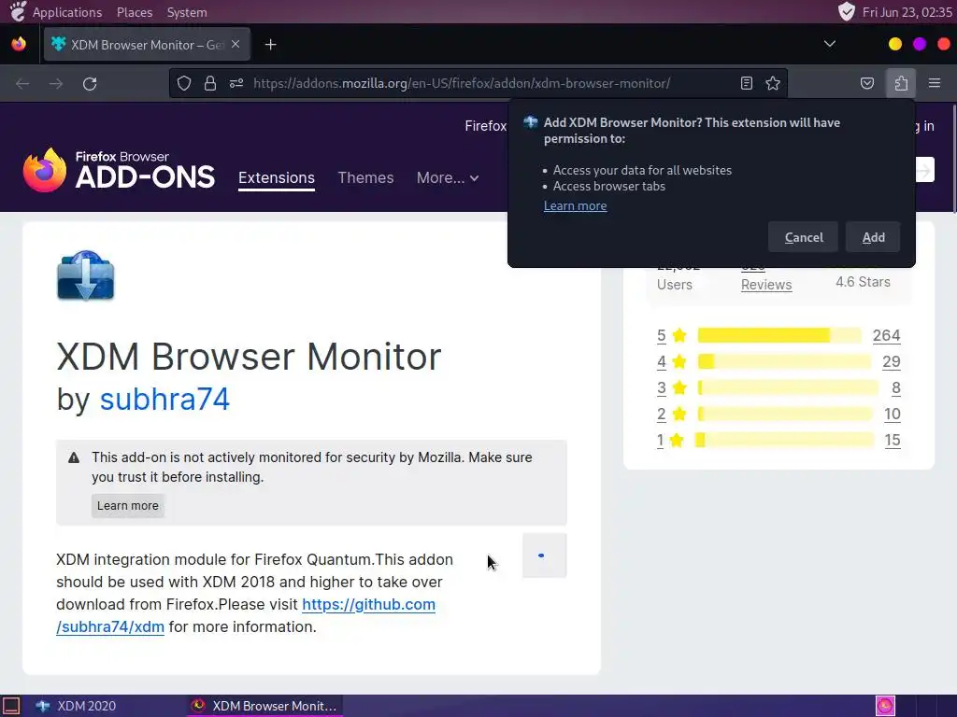The image size is (957, 717).
Task: Click the 1-star rating bar
Action: point(784,441)
